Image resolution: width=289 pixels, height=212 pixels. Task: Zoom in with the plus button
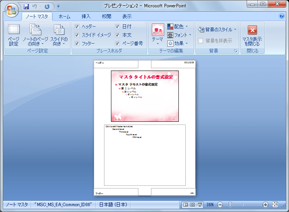click(265, 205)
